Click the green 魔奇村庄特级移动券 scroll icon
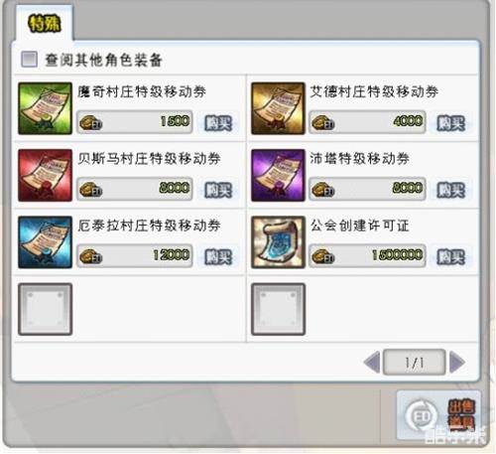Screen dimensions: 496x454 pyautogui.click(x=45, y=108)
